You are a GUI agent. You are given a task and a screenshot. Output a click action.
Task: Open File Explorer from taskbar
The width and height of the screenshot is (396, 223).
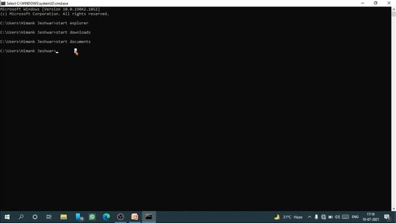point(63,217)
